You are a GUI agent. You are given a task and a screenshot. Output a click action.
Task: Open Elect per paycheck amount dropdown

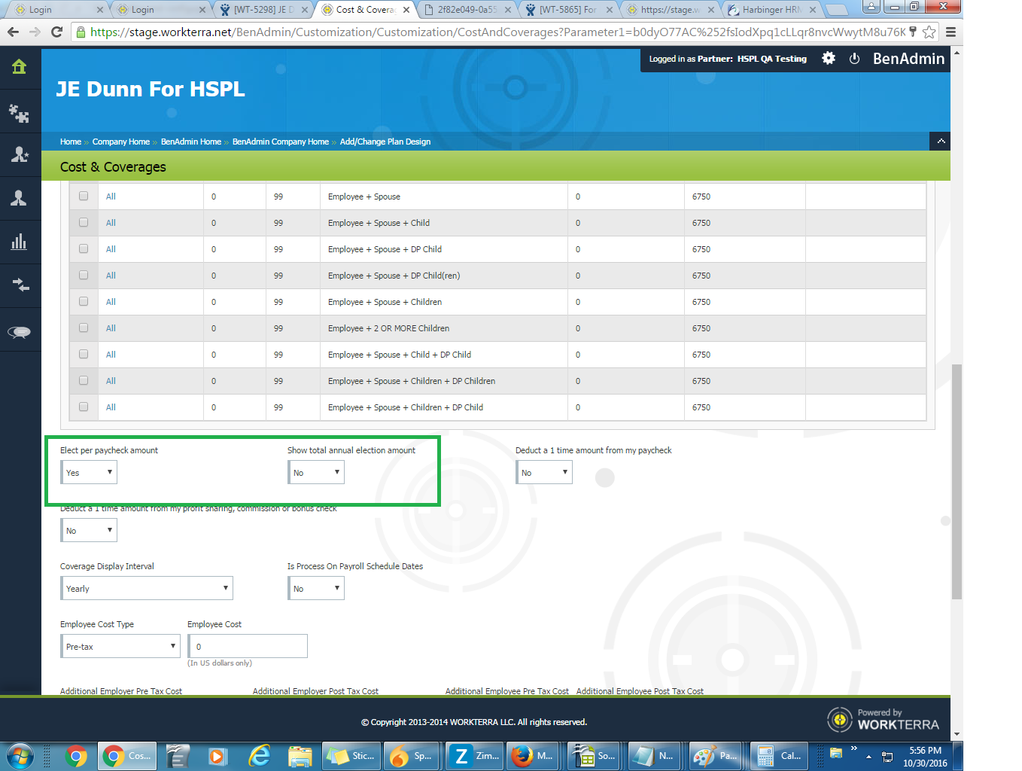[x=89, y=473]
